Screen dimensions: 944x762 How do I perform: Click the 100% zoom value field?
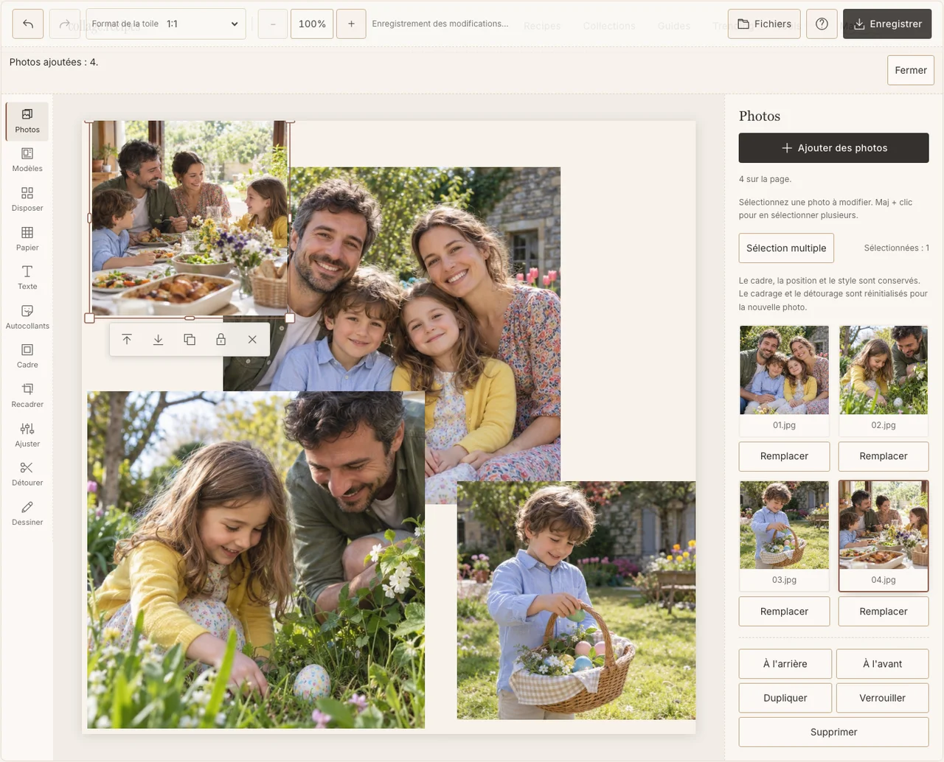(x=312, y=24)
